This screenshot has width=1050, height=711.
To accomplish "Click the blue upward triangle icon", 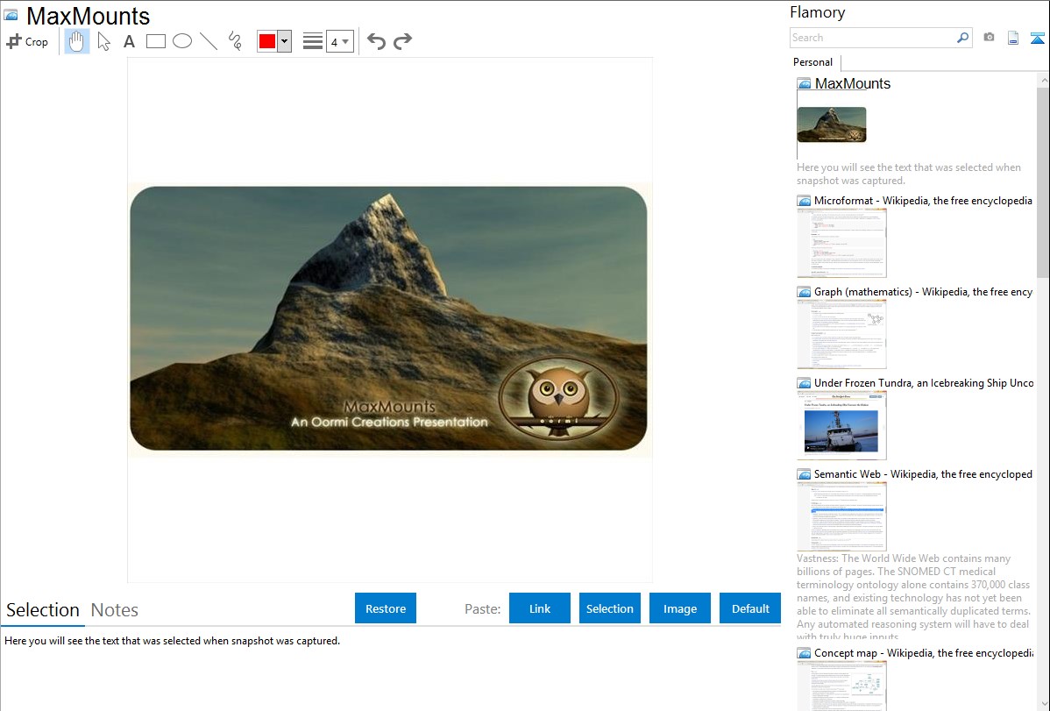I will coord(1037,38).
